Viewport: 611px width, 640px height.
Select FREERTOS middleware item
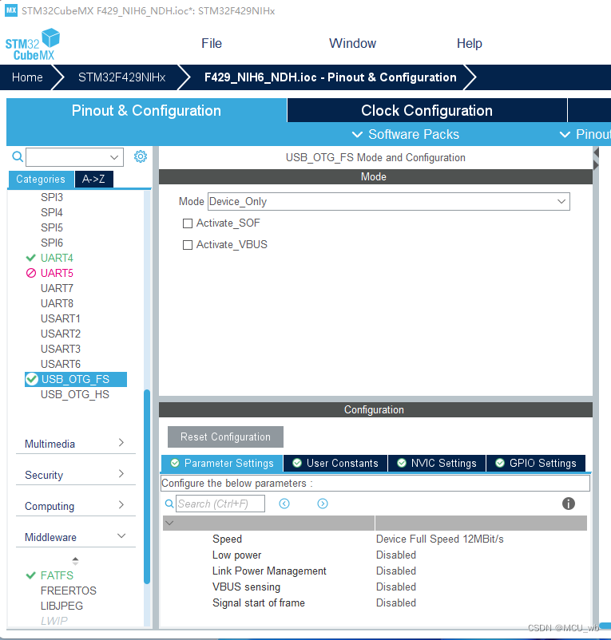point(69,591)
